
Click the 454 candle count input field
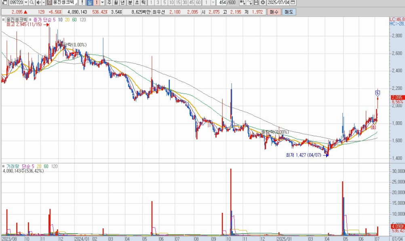click(222, 3)
